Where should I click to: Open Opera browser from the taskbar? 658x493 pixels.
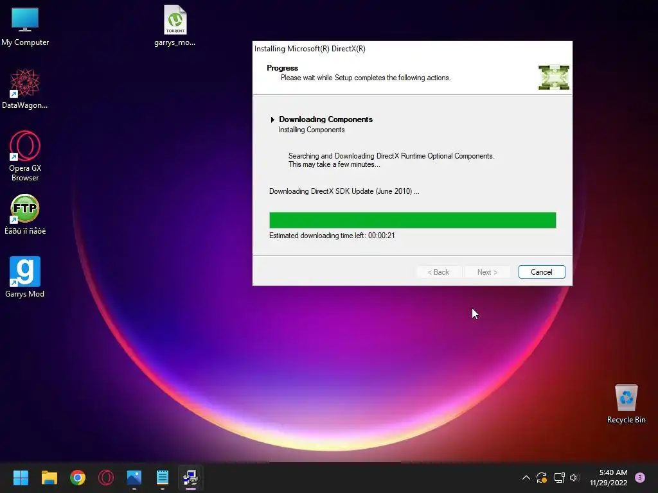click(x=106, y=478)
